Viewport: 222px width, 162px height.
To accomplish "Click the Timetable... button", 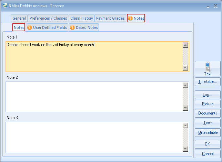I will point(208,82).
